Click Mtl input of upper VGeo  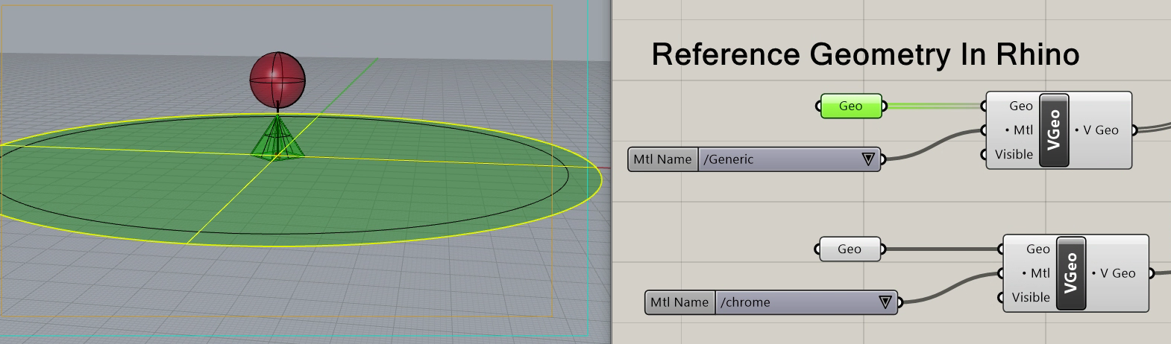pos(1019,130)
